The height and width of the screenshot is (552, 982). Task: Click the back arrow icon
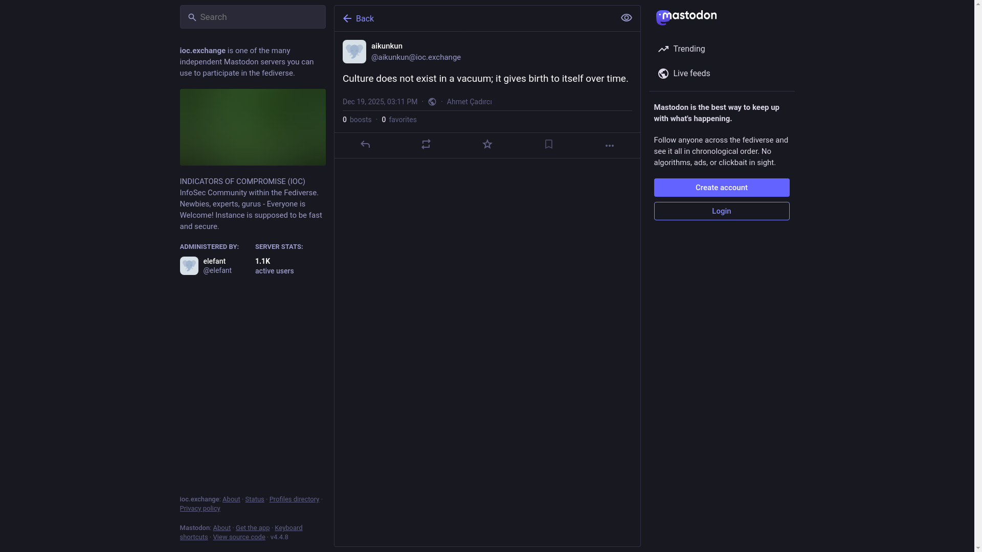tap(347, 18)
